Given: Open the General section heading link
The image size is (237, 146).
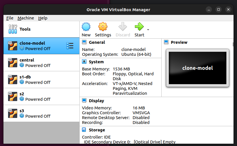Looking at the screenshot, I should pos(97,42).
